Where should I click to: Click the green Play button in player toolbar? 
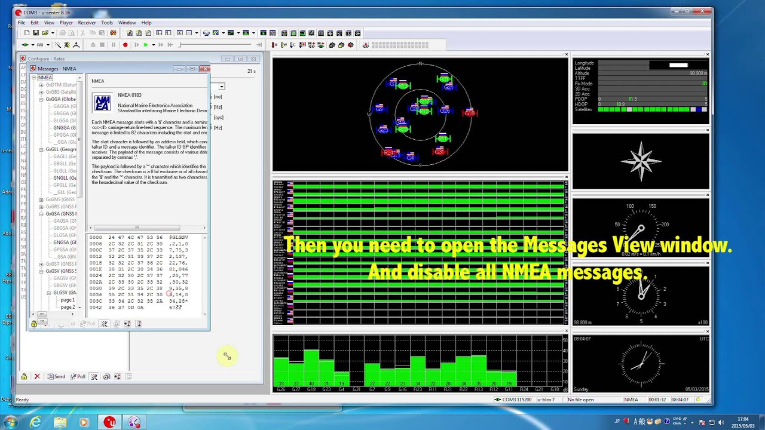click(x=146, y=45)
